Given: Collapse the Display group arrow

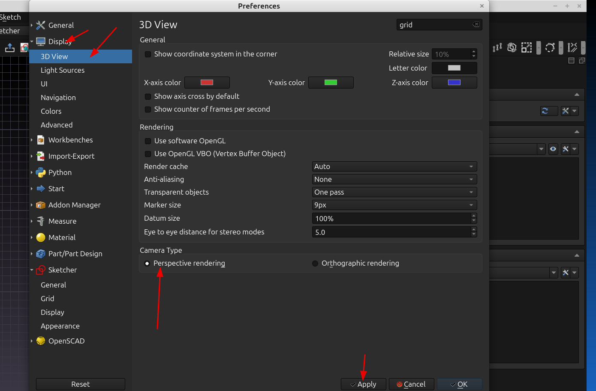Looking at the screenshot, I should tap(32, 41).
